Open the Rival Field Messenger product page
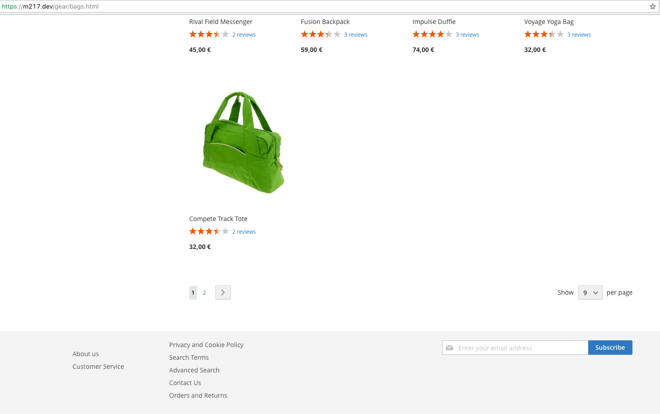 220,22
